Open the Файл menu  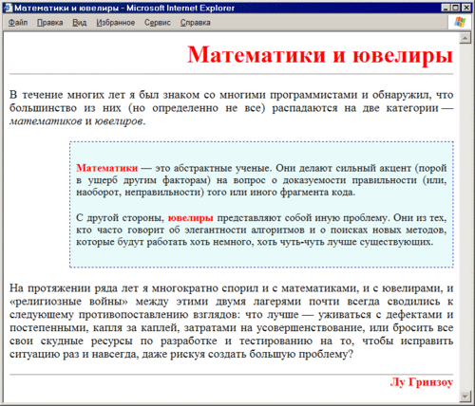pyautogui.click(x=18, y=23)
